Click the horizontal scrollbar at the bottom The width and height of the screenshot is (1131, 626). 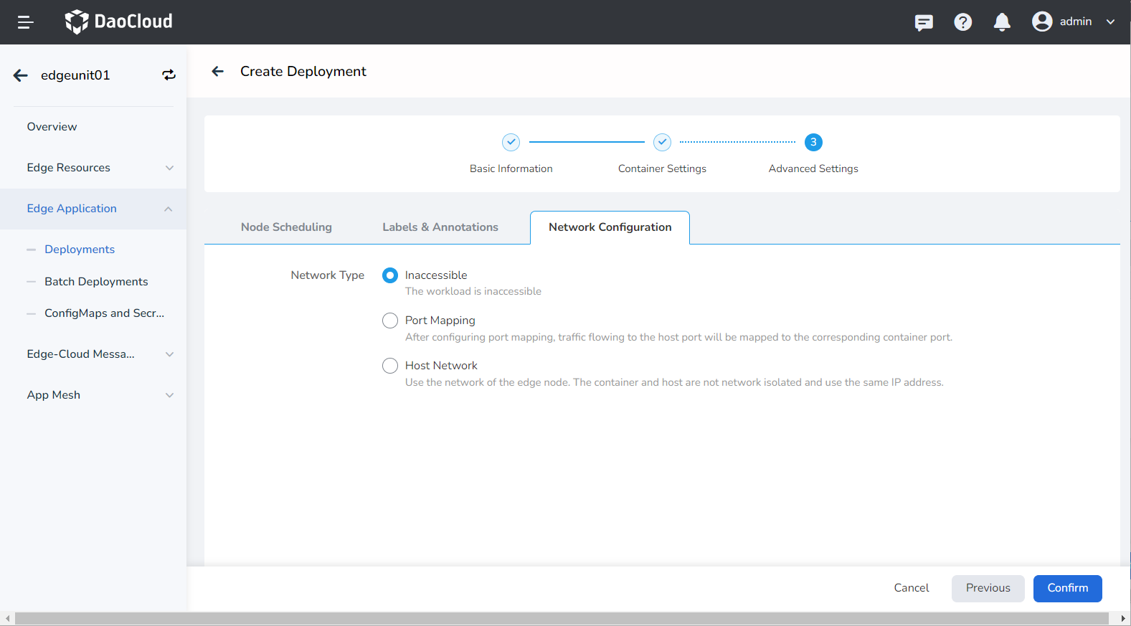click(562, 619)
